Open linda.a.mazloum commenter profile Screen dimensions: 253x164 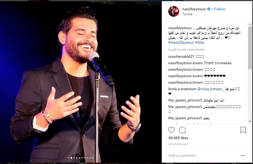point(182,89)
